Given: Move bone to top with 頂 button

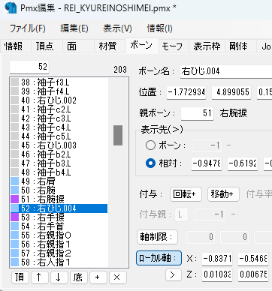Looking at the screenshot, I should 20,277.
